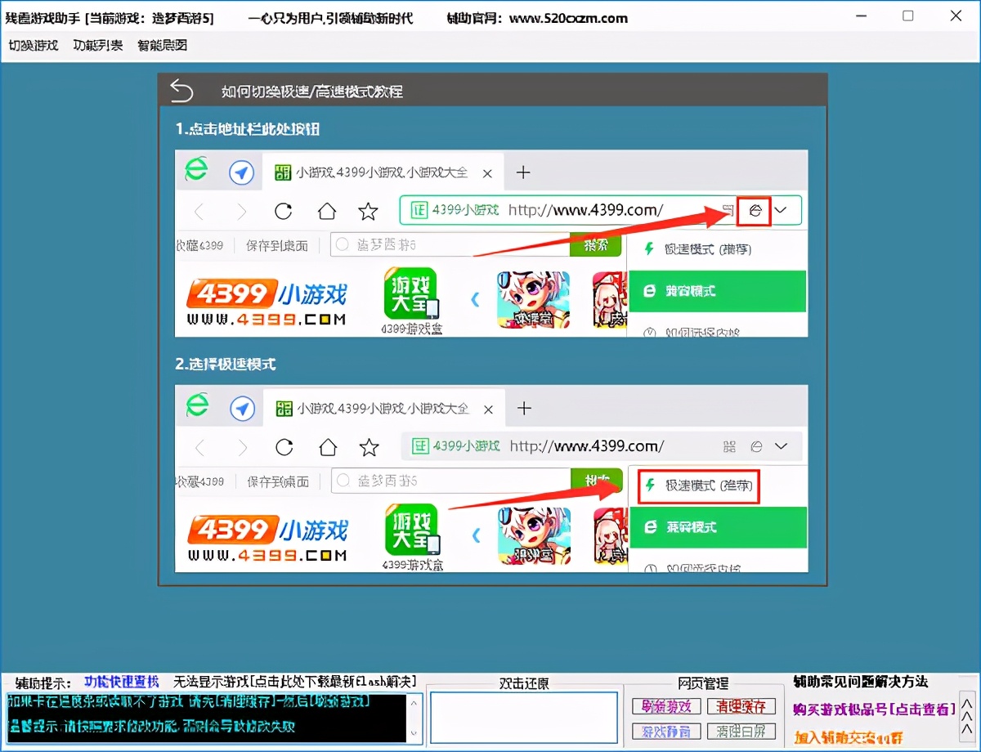Click the blue compass icon in step 1 screenshot
This screenshot has width=981, height=752.
[x=241, y=172]
